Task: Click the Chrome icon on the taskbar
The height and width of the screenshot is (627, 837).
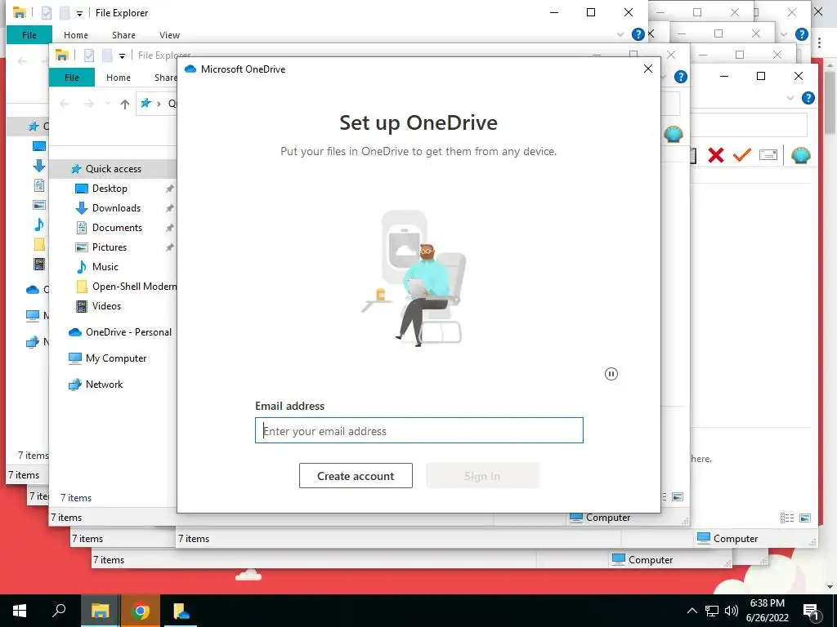Action: tap(141, 611)
